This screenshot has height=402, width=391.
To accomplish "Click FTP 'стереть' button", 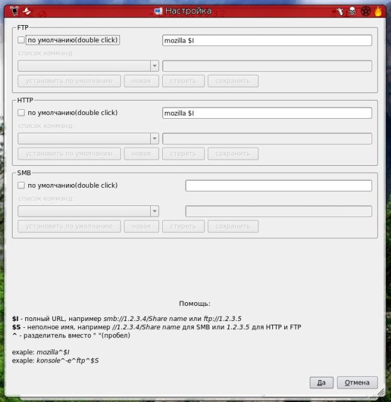I will [x=184, y=81].
